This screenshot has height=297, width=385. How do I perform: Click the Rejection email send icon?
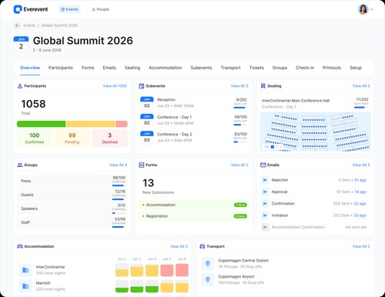tap(265, 180)
